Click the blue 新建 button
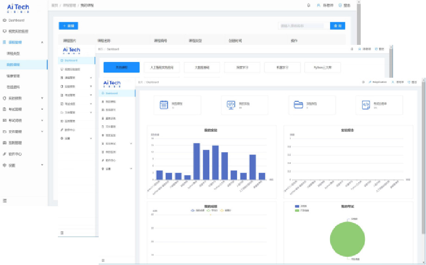Screen dimensions: 426x265 68,26
